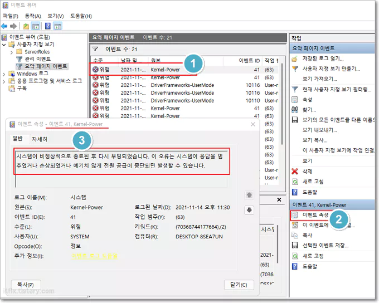Screen dimensions: 379x303
Task: Click the previous-event up arrow button
Action: point(249,195)
